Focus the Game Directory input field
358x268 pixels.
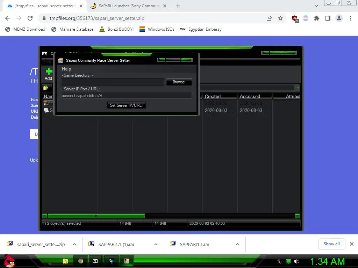[112, 82]
